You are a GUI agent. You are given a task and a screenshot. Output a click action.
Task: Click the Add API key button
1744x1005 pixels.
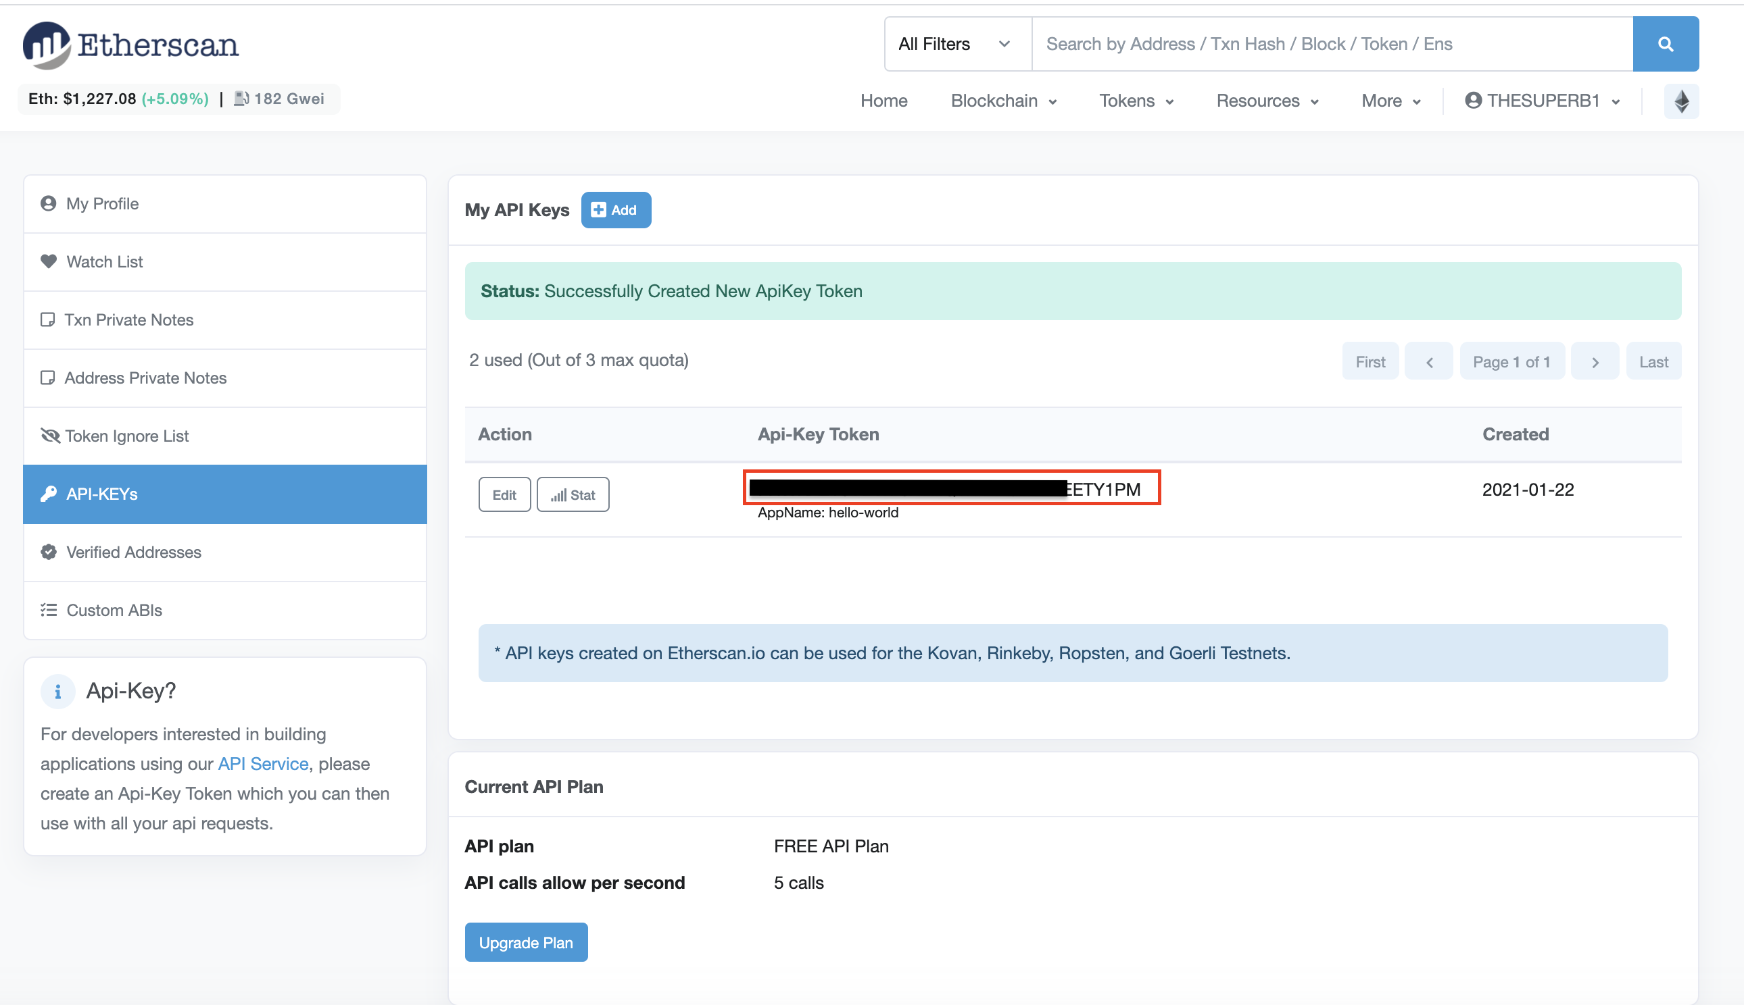tap(615, 210)
